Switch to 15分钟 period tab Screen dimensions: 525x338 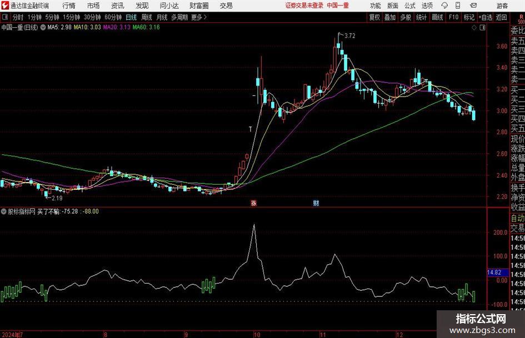pyautogui.click(x=72, y=17)
